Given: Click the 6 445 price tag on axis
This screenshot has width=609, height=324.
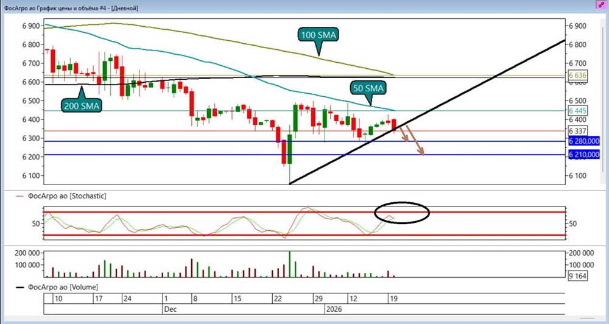Looking at the screenshot, I should pos(577,111).
